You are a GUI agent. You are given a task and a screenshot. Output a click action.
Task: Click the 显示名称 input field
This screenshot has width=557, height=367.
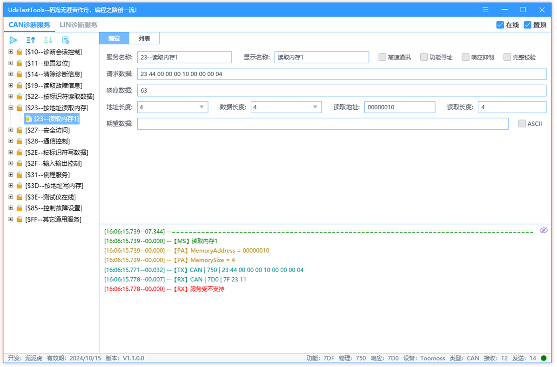pyautogui.click(x=322, y=57)
